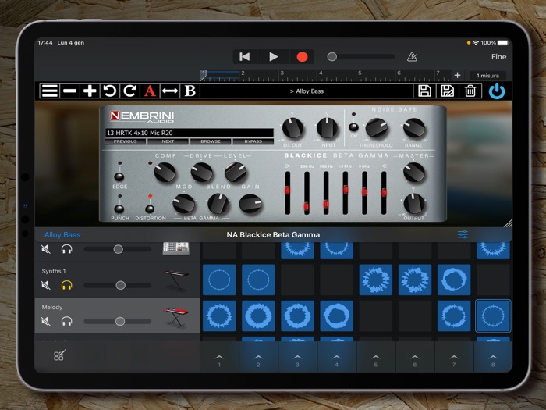546x410 pixels.
Task: Mute the Synths 1 track
Action: pyautogui.click(x=45, y=285)
